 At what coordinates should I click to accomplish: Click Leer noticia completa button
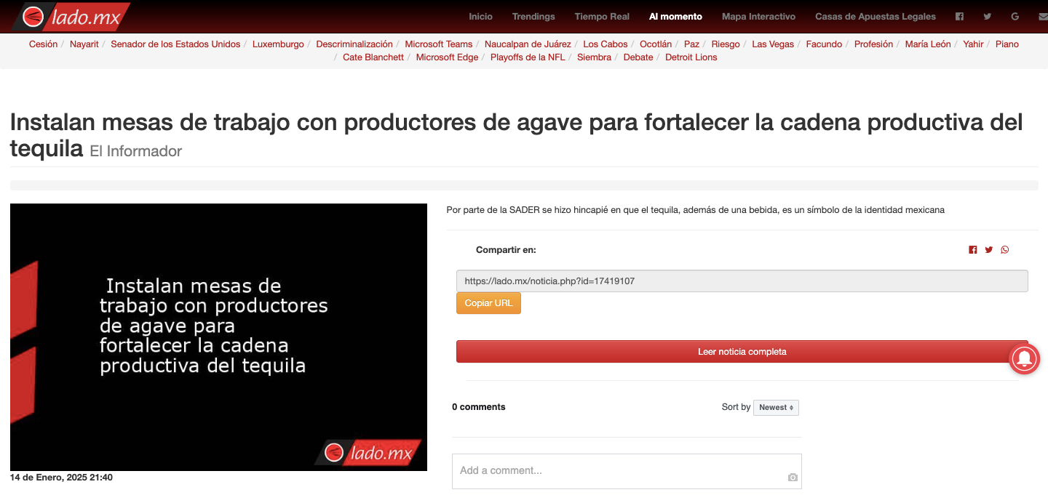pyautogui.click(x=742, y=352)
